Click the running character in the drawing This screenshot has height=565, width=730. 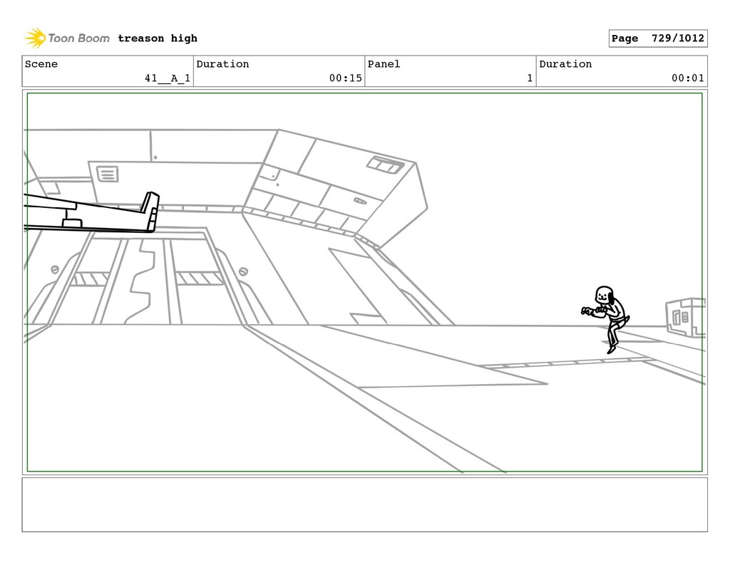(606, 320)
